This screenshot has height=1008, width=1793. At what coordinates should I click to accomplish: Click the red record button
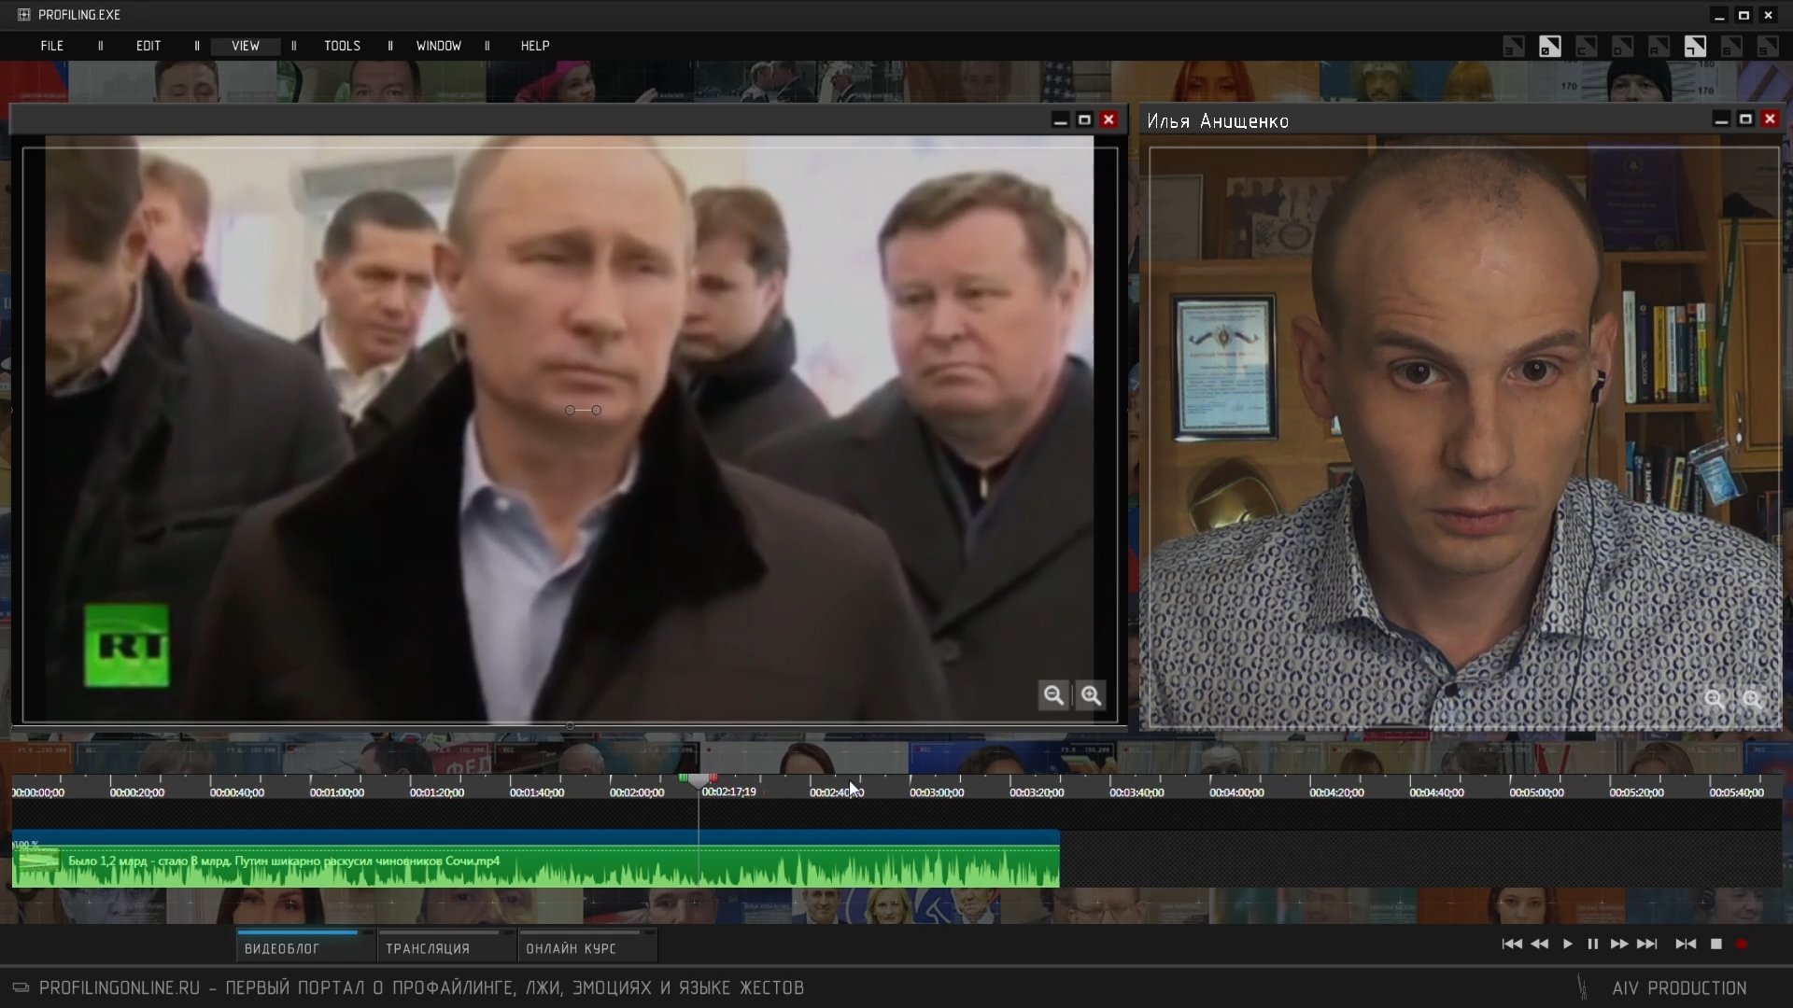coord(1742,945)
